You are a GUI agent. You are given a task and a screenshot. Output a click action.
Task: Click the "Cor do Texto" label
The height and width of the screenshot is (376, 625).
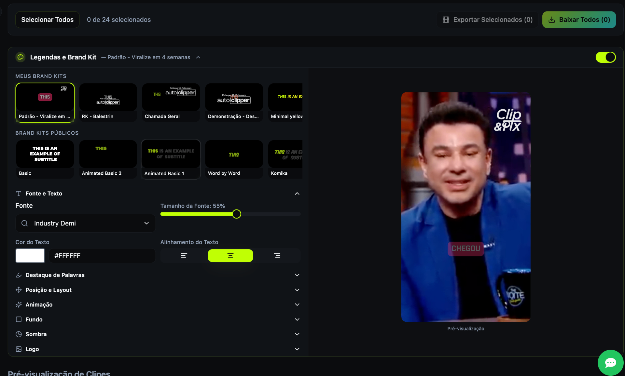[x=32, y=242]
